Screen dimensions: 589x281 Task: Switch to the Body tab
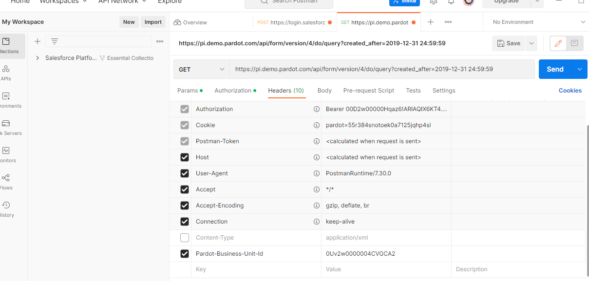[x=324, y=91]
